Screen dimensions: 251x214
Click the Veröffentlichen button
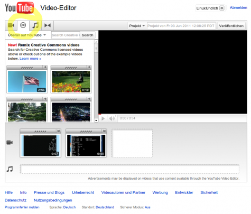231,26
